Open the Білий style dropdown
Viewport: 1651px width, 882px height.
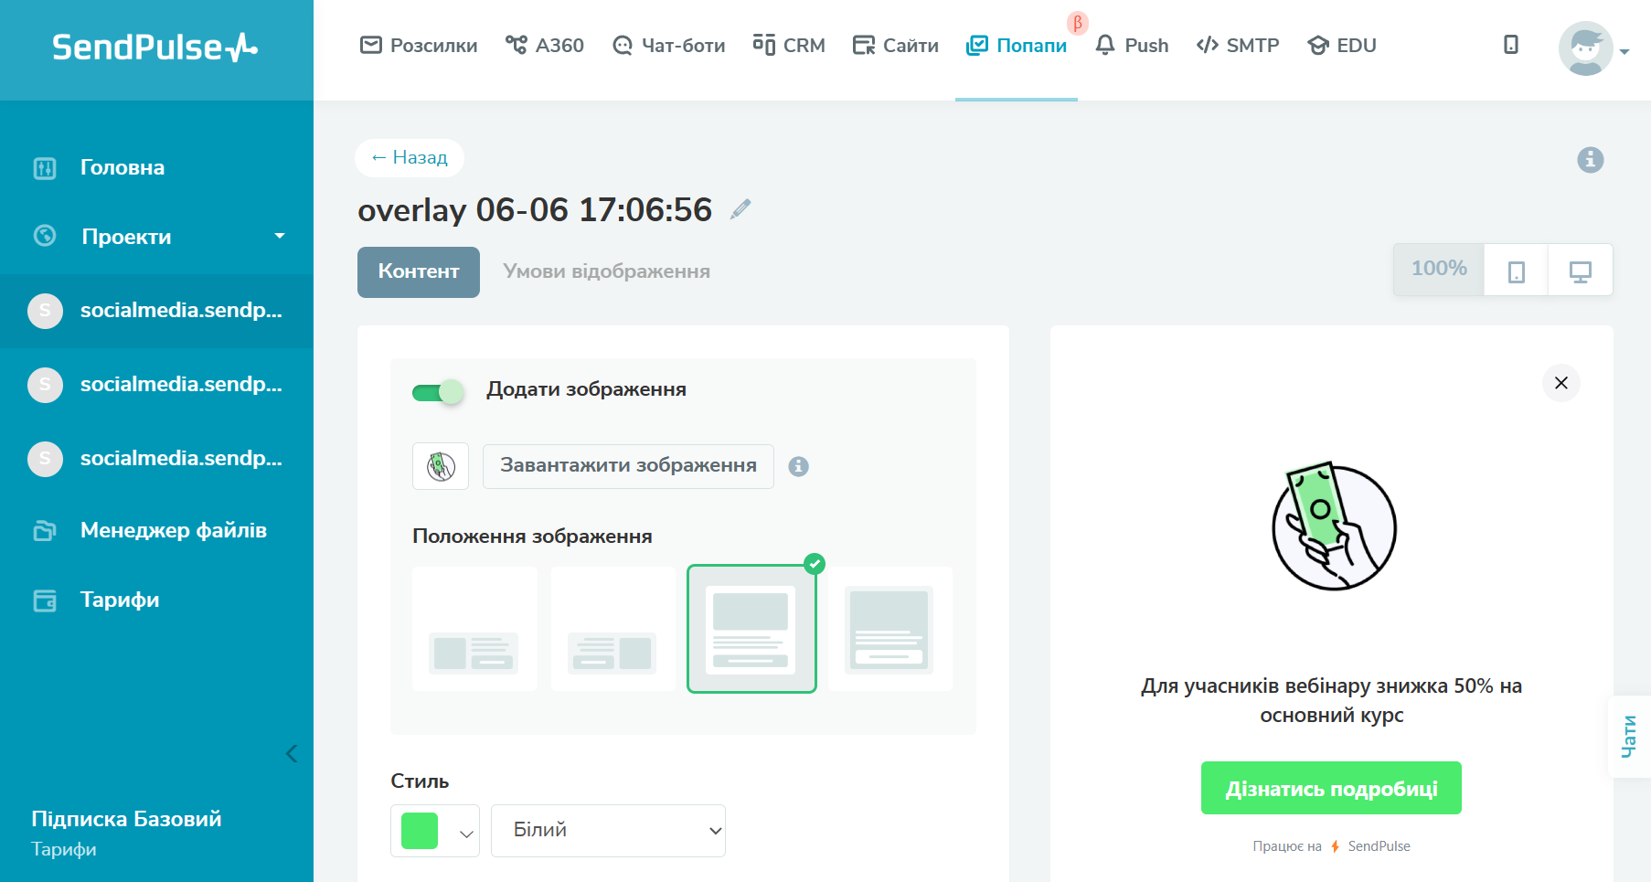(608, 831)
